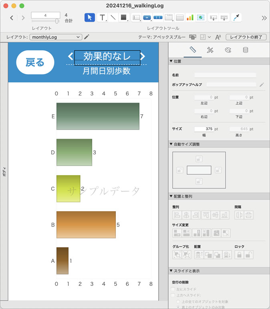Select the Chart tool
The height and width of the screenshot is (309, 270).
(190, 18)
